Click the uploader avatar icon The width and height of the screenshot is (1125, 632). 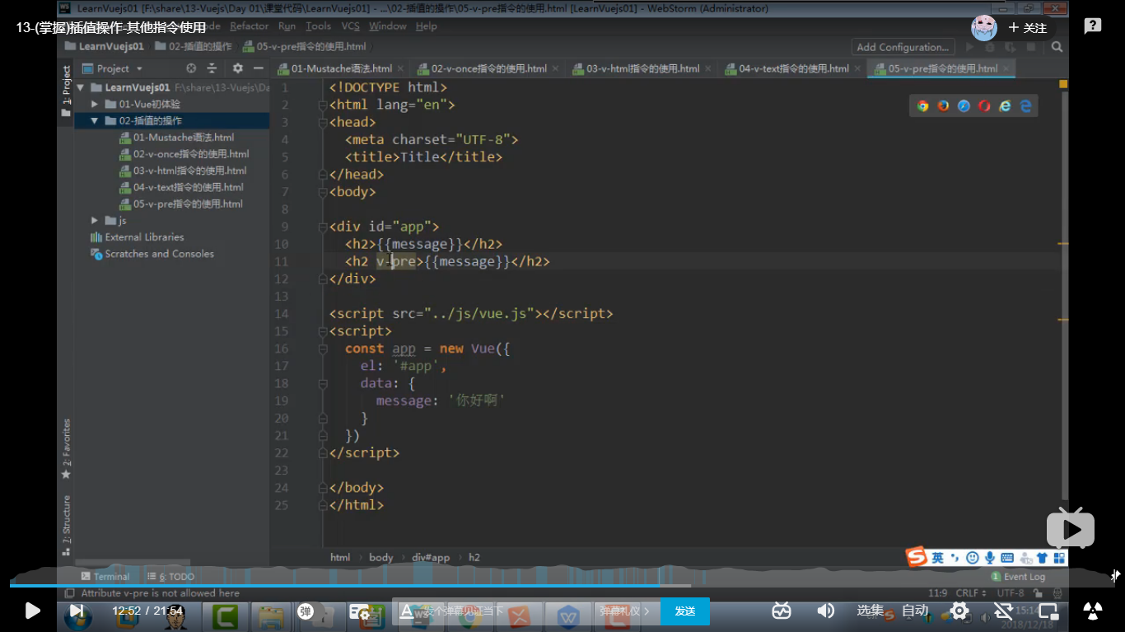click(984, 27)
